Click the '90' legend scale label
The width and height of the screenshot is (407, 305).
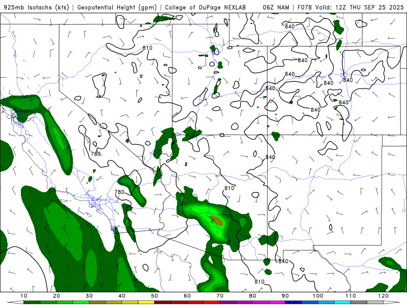coord(285,296)
